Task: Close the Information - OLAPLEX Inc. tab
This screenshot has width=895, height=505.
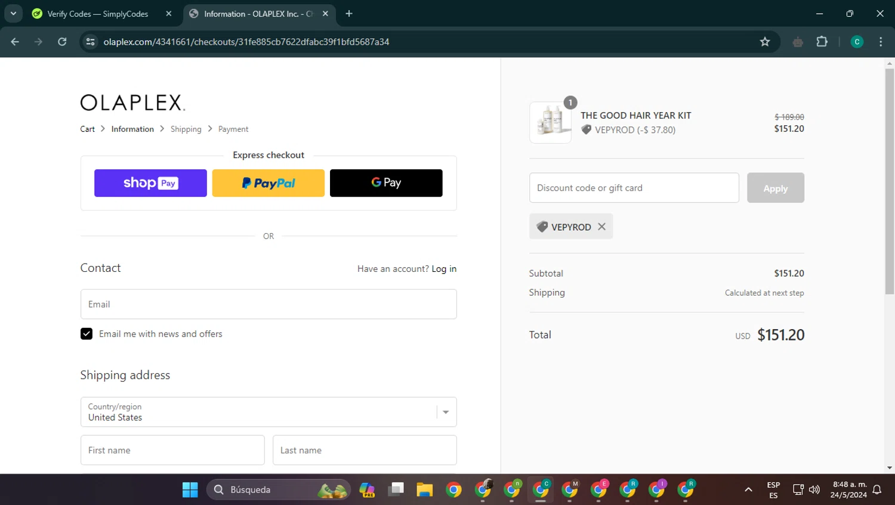Action: pos(325,14)
